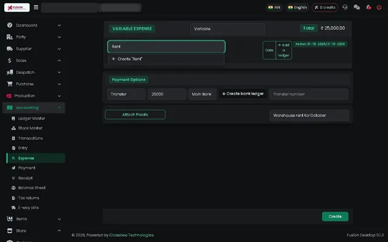This screenshot has width=388, height=242.
Task: Open the notifications bell icon
Action: pos(369,7)
